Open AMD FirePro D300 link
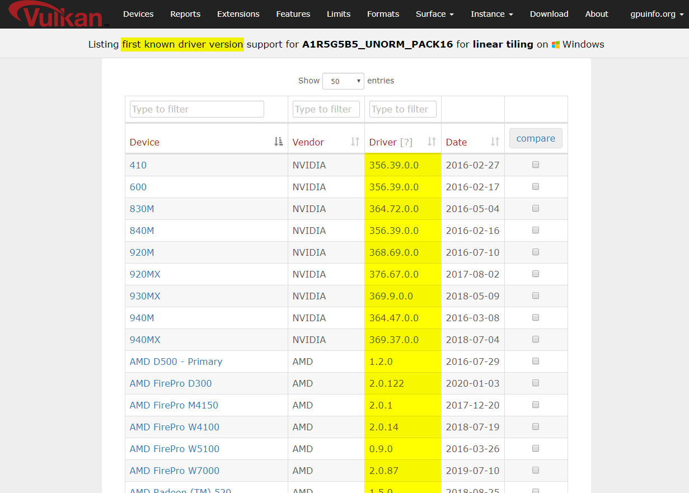Screen dimensions: 689x493 coord(171,383)
